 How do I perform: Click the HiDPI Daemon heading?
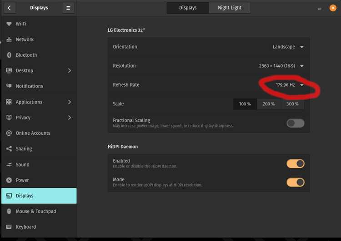123,147
